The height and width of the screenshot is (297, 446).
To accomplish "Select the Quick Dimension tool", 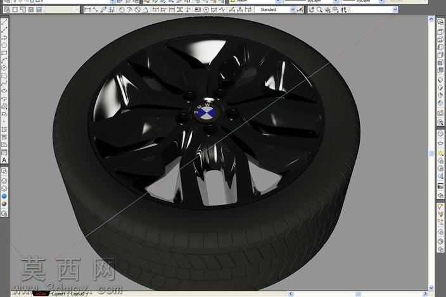I will click(155, 10).
